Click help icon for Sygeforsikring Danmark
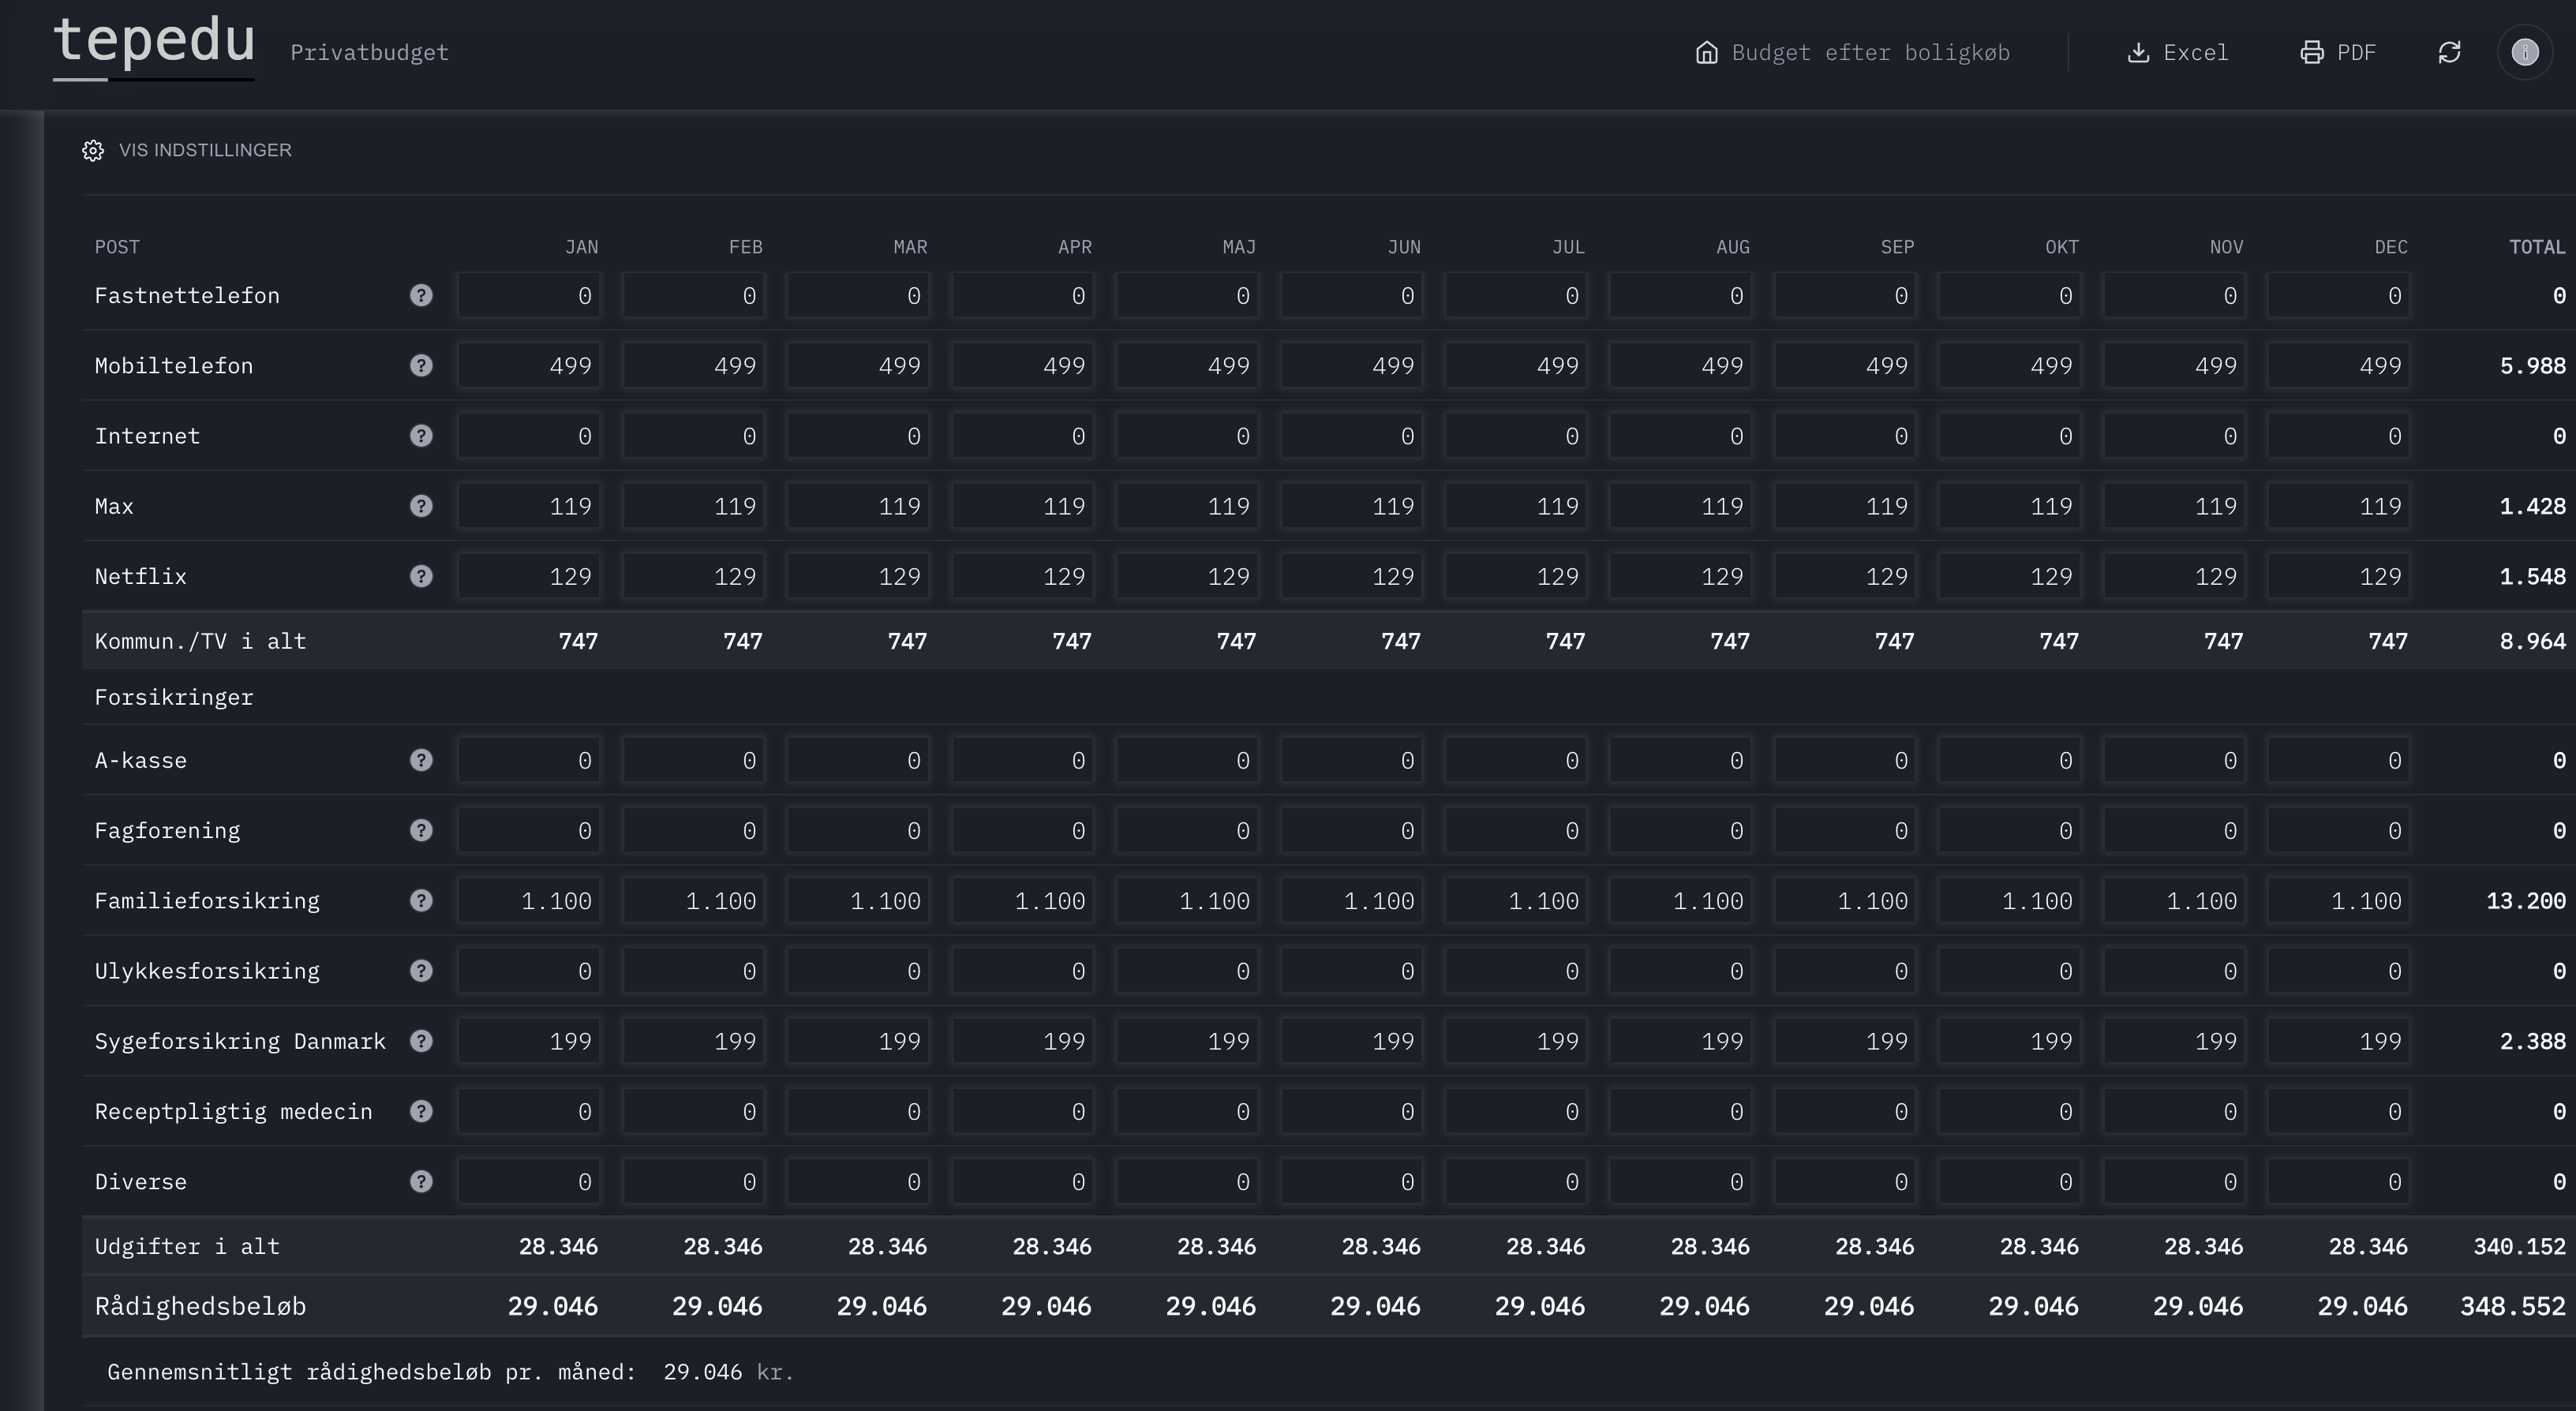 click(x=421, y=1041)
